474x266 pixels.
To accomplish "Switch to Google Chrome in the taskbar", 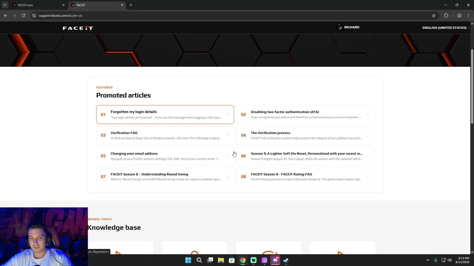I will click(x=243, y=260).
